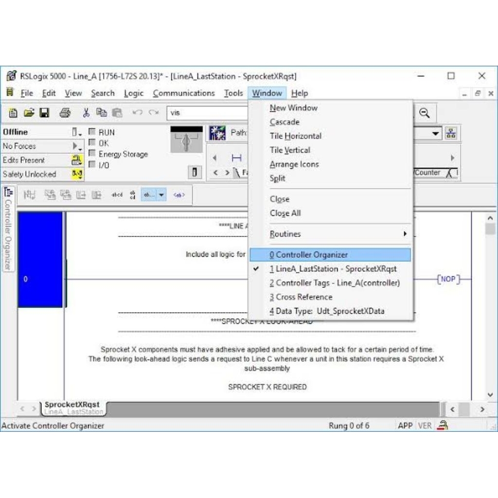This screenshot has height=498, width=498.
Task: Click the Paste toolbar icon
Action: click(117, 113)
